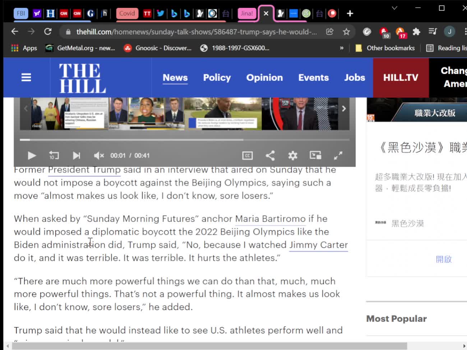Image resolution: width=467 pixels, height=350 pixels.
Task: Select the Biden walking video thumbnail
Action: [223, 114]
